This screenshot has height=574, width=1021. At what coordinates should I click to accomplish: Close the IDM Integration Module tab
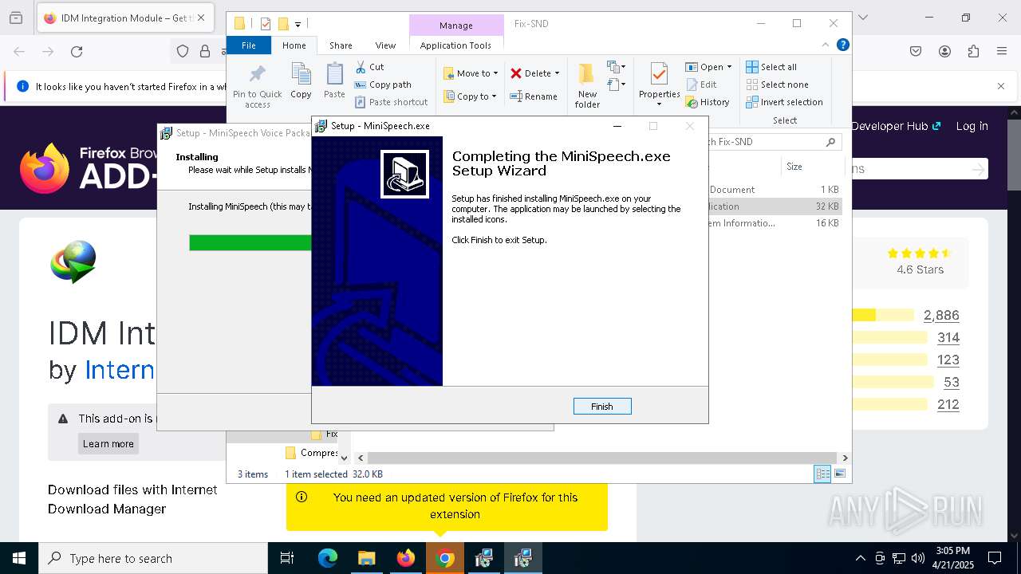201,18
